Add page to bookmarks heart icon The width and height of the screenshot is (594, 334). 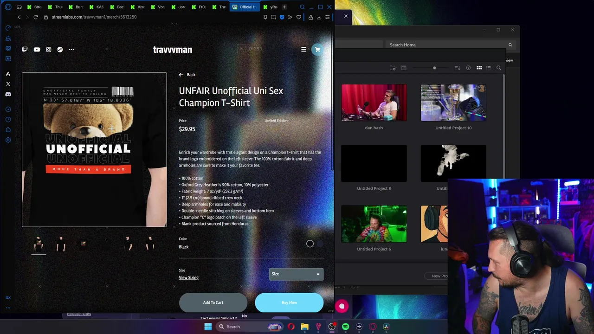point(298,17)
